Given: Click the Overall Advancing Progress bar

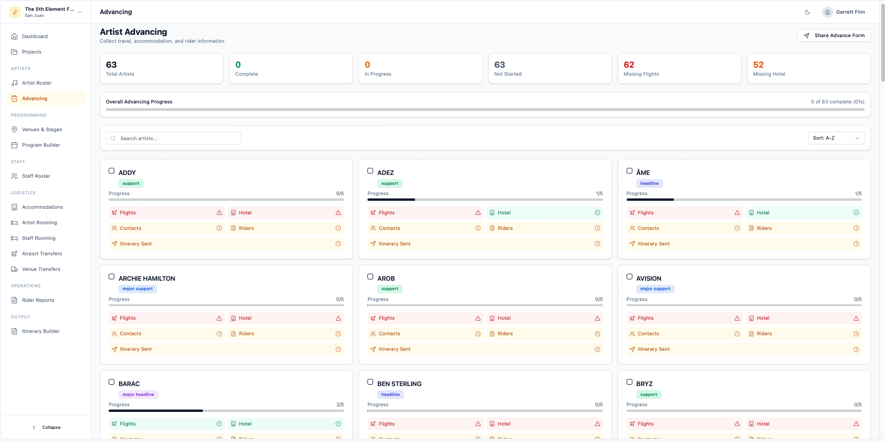Looking at the screenshot, I should 485,110.
